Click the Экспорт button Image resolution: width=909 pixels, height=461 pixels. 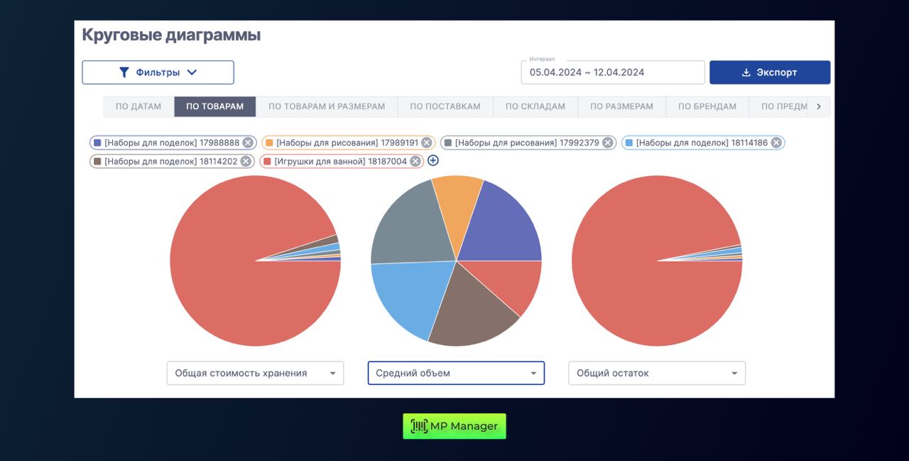769,72
